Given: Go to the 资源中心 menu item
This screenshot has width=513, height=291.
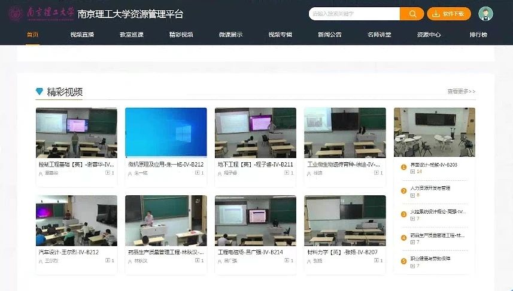Looking at the screenshot, I should coord(429,35).
